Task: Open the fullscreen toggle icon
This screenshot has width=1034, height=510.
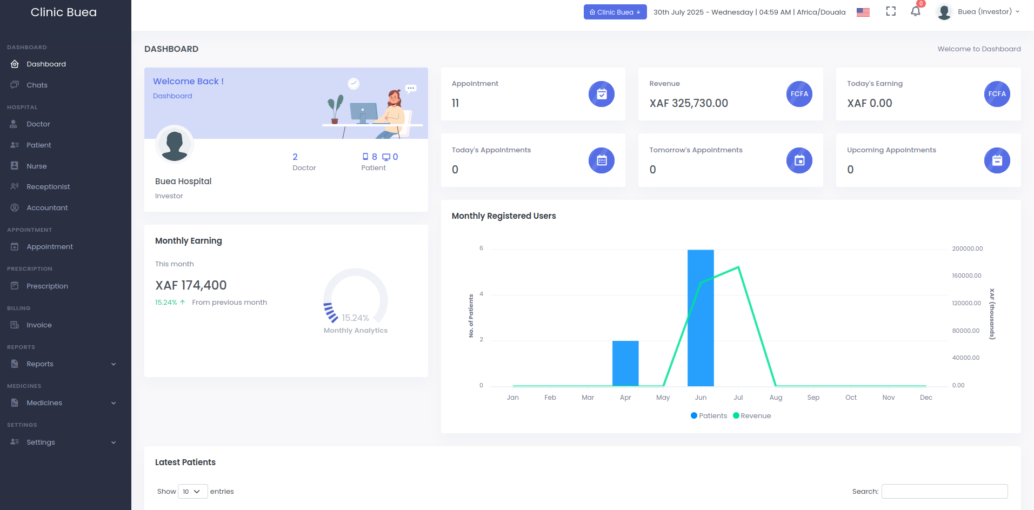Action: [890, 11]
